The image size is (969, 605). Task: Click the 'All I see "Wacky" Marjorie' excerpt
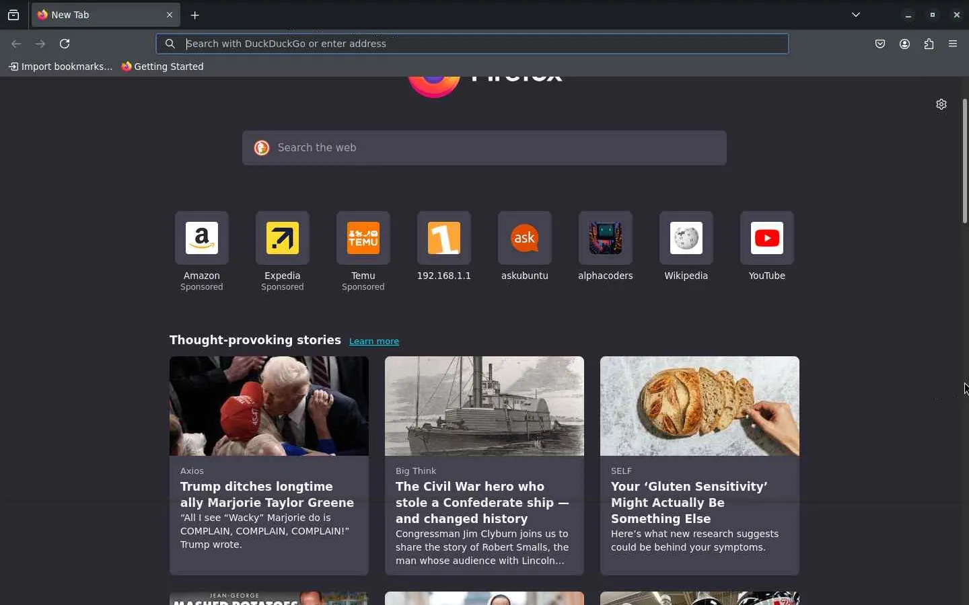tap(265, 532)
